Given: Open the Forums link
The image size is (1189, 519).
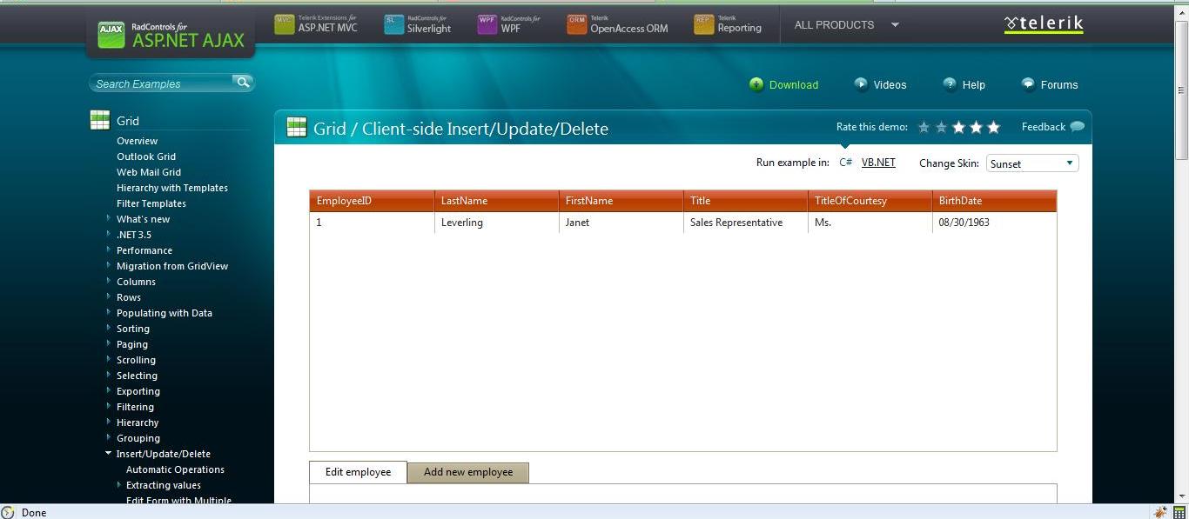Looking at the screenshot, I should coord(1059,85).
